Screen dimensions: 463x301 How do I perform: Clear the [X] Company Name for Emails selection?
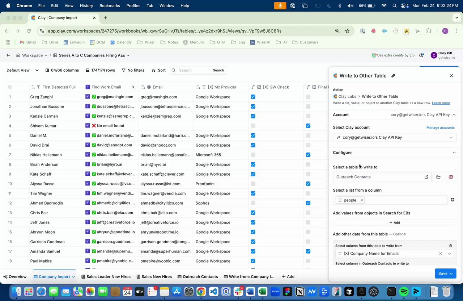pyautogui.click(x=441, y=254)
